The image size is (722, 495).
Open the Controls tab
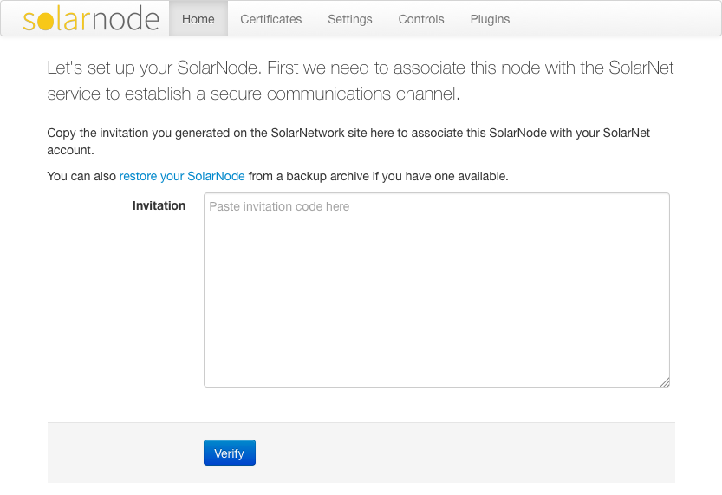pyautogui.click(x=421, y=19)
